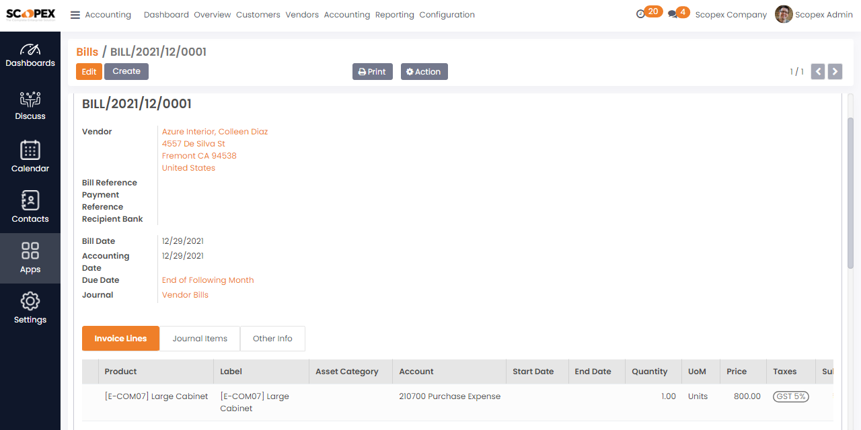The height and width of the screenshot is (430, 861).
Task: Click the Bill Date value 12/29/2021
Action: coord(183,241)
